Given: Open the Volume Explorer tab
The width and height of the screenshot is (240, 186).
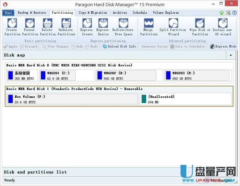Looking at the screenshot, I should coord(166,13).
